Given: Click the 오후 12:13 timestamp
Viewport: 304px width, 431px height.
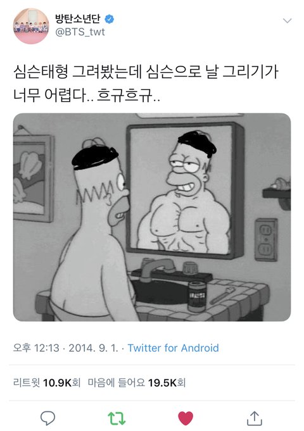Looking at the screenshot, I should [36, 348].
